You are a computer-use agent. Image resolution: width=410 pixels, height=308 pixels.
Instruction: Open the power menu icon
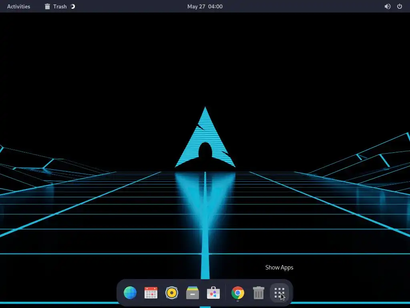pos(400,6)
